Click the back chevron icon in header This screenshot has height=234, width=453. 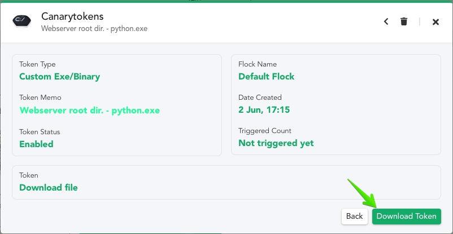(x=386, y=21)
